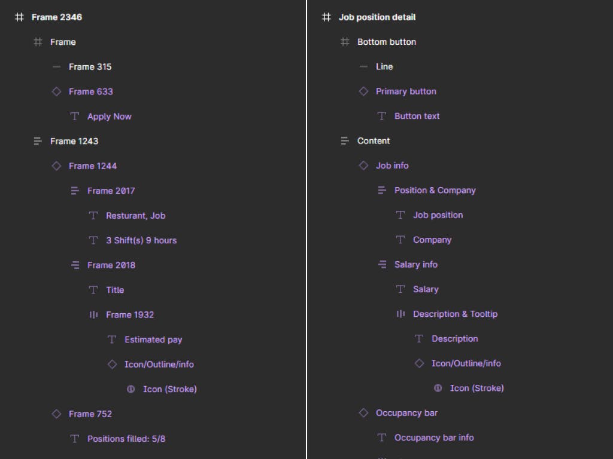The height and width of the screenshot is (459, 613).
Task: Click the horizontal layout icon beside Frame 1932
Action: (x=93, y=314)
